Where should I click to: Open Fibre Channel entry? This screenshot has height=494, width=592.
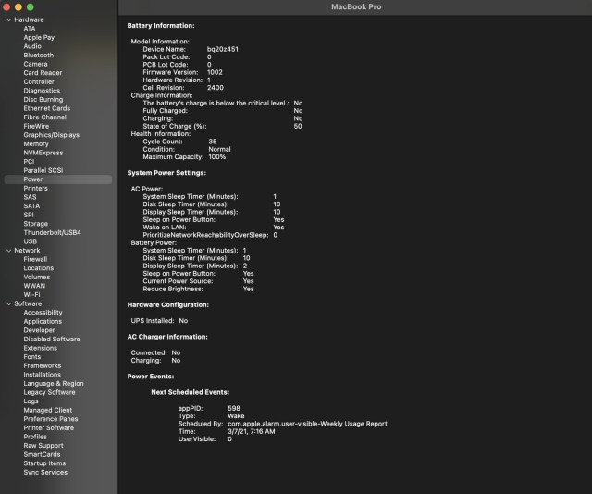coord(45,117)
